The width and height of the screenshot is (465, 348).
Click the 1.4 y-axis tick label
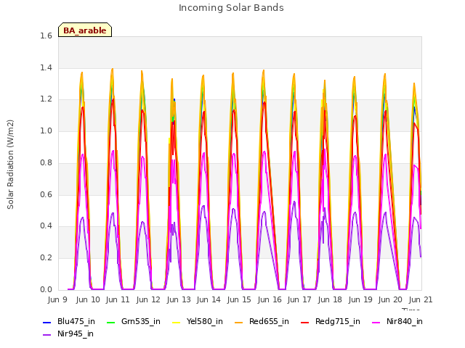[46, 67]
